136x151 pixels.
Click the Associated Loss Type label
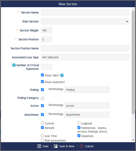(25, 57)
